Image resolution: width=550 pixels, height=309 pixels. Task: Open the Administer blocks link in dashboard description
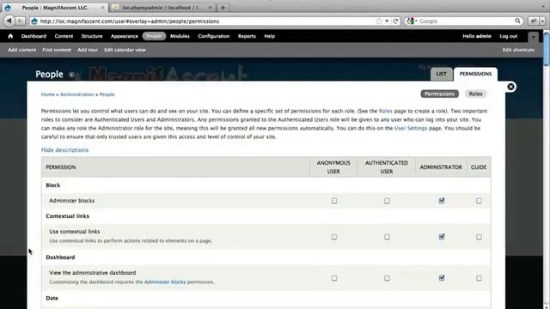point(165,282)
